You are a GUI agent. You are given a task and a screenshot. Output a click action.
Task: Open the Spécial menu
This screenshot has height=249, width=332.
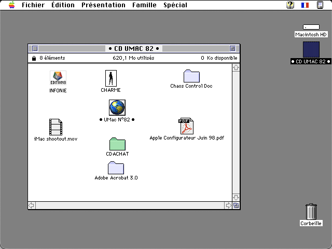click(175, 5)
